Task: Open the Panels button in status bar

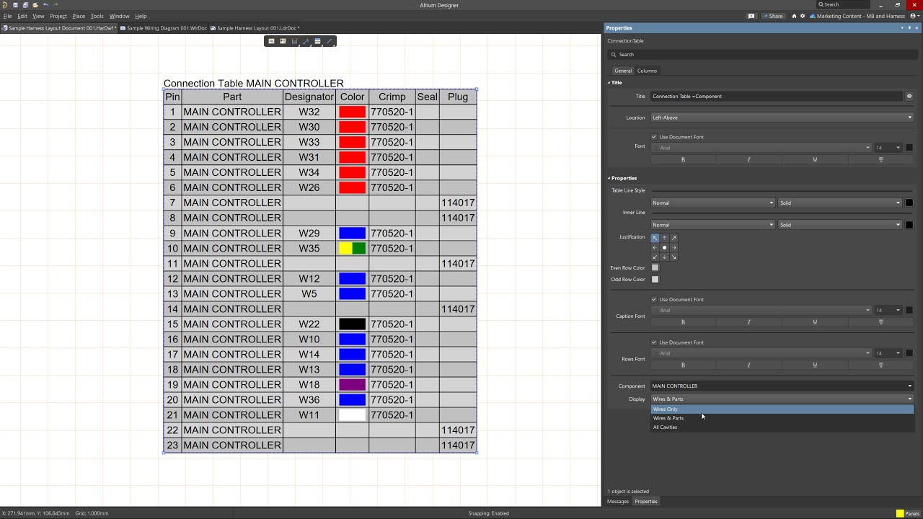Action: pyautogui.click(x=908, y=513)
